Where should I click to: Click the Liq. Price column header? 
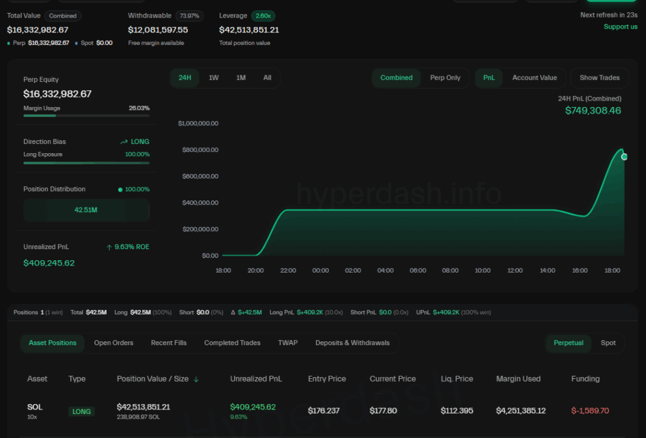[457, 379]
